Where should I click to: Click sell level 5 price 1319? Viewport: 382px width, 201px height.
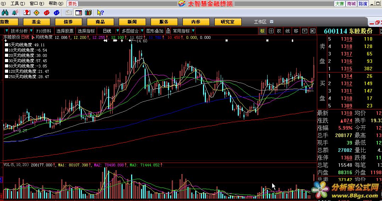click(x=347, y=39)
